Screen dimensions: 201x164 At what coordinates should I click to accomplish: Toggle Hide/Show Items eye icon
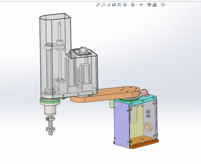141,5
